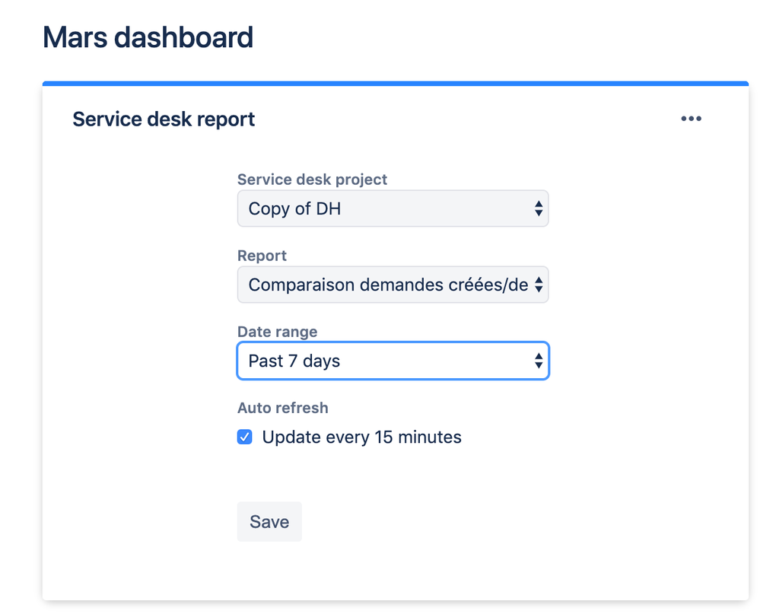Click the "Report" field label
This screenshot has width=760, height=614.
pos(262,256)
